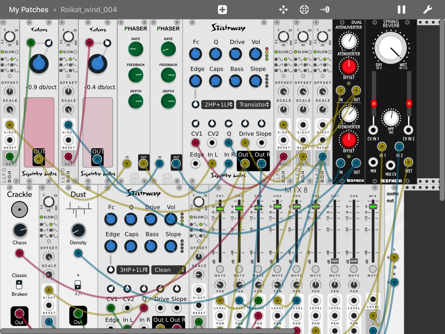Click first Phaser Rate knob
This screenshot has width=445, height=334.
136,49
